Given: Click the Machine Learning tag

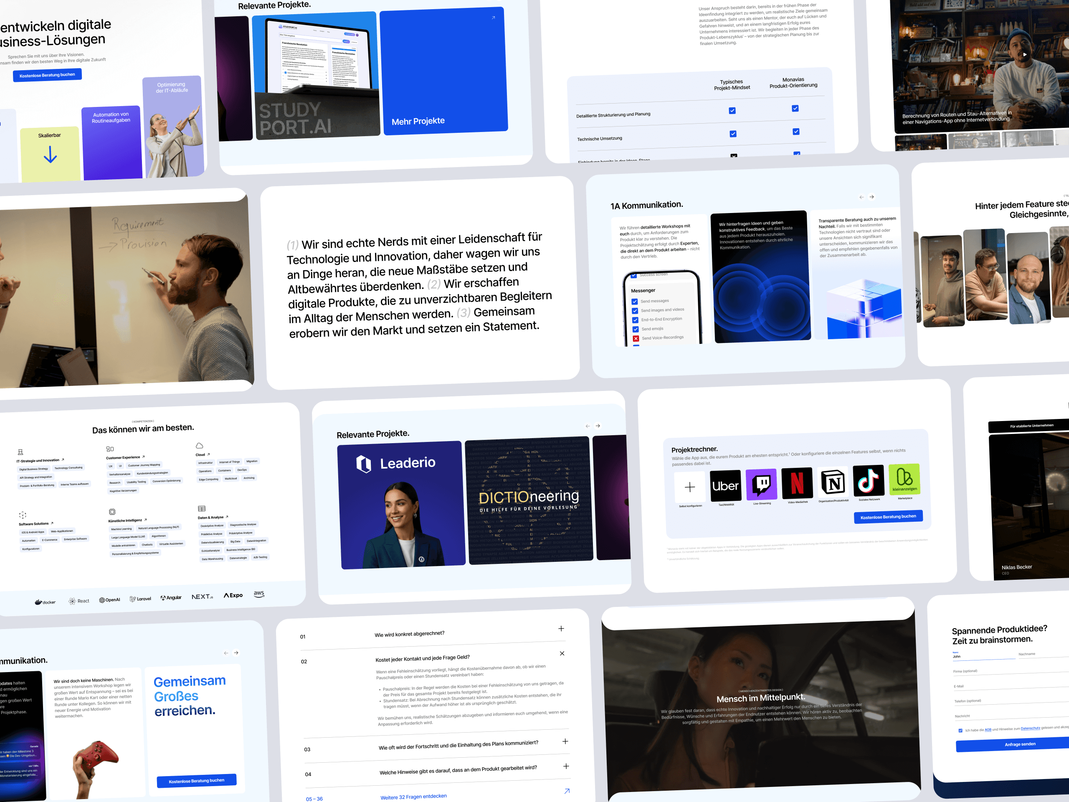Looking at the screenshot, I should (121, 529).
